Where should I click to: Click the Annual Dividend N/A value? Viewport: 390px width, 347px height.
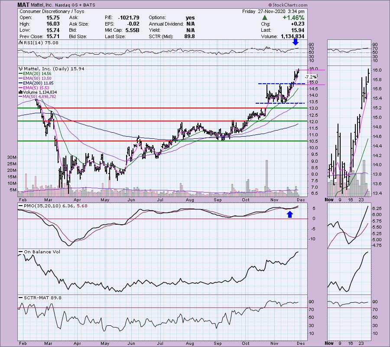pyautogui.click(x=191, y=24)
